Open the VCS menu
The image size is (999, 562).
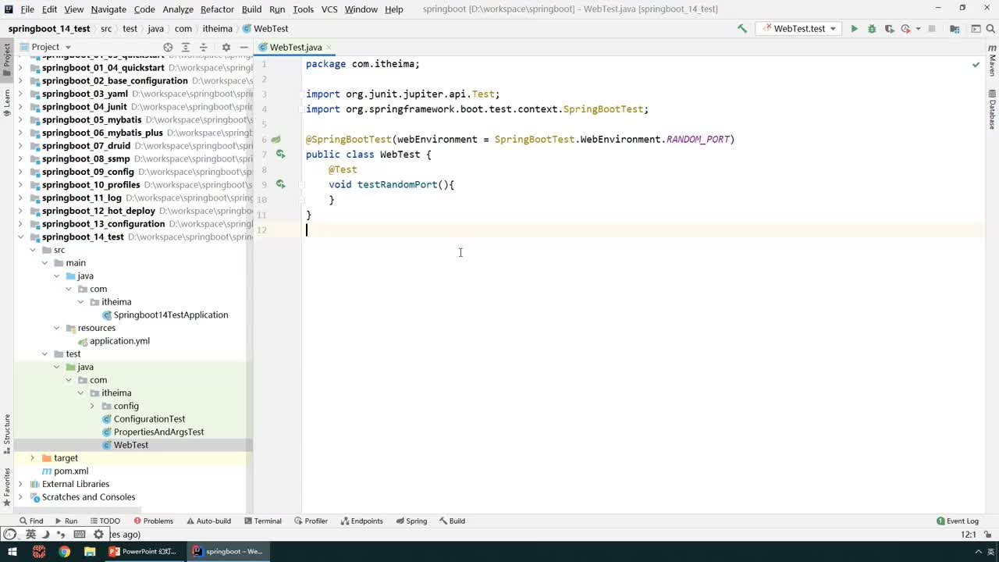pos(329,9)
